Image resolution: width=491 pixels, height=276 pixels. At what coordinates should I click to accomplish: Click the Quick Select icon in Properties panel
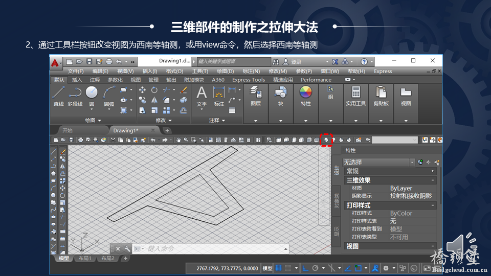(x=436, y=162)
